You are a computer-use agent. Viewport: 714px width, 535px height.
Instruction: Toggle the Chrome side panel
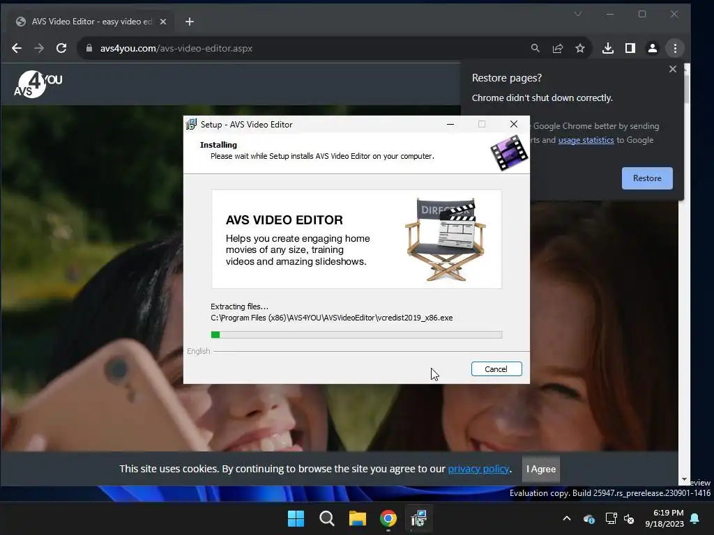tap(630, 48)
